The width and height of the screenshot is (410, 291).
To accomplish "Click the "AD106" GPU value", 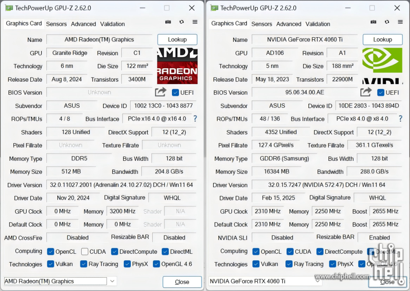I will (x=275, y=53).
